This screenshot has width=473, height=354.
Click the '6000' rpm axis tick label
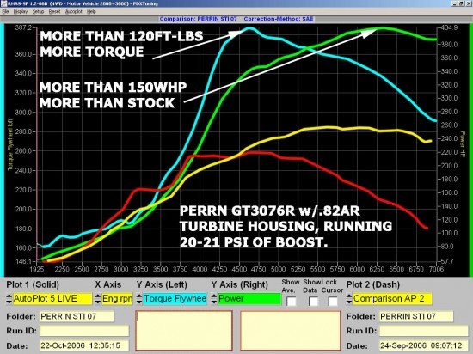pyautogui.click(x=357, y=269)
